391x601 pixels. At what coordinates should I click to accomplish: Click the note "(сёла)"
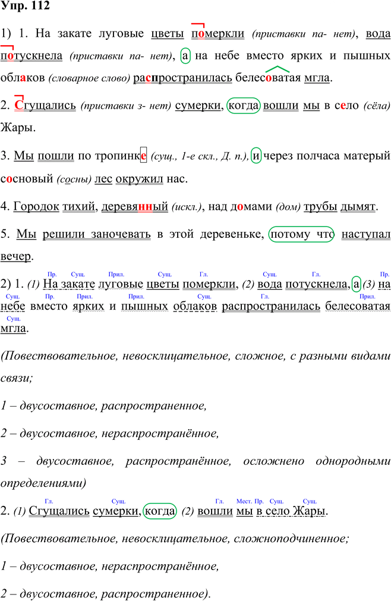[377, 106]
